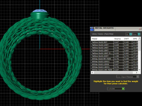
Task: Click the 0.56 DWT cell for White Gold:14K PdW
Action: pyautogui.click(x=128, y=70)
